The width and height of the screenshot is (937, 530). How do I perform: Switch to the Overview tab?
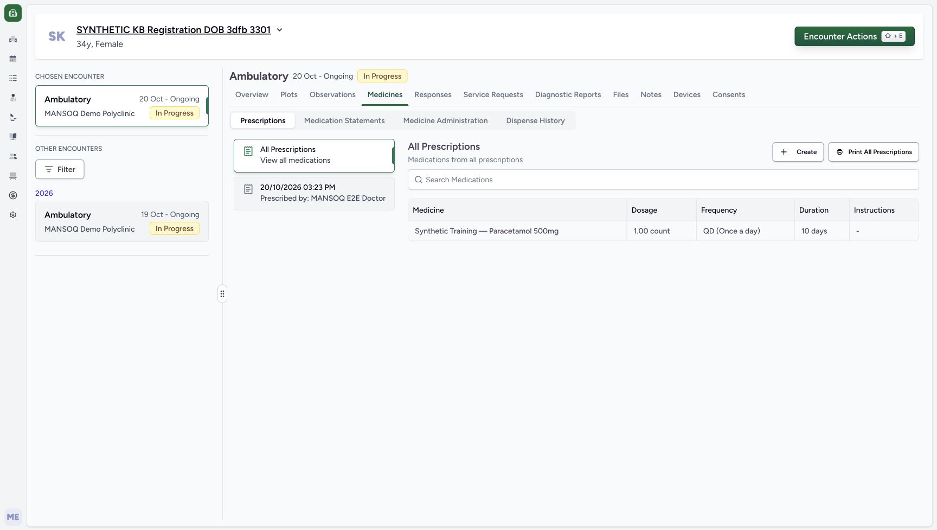[252, 94]
